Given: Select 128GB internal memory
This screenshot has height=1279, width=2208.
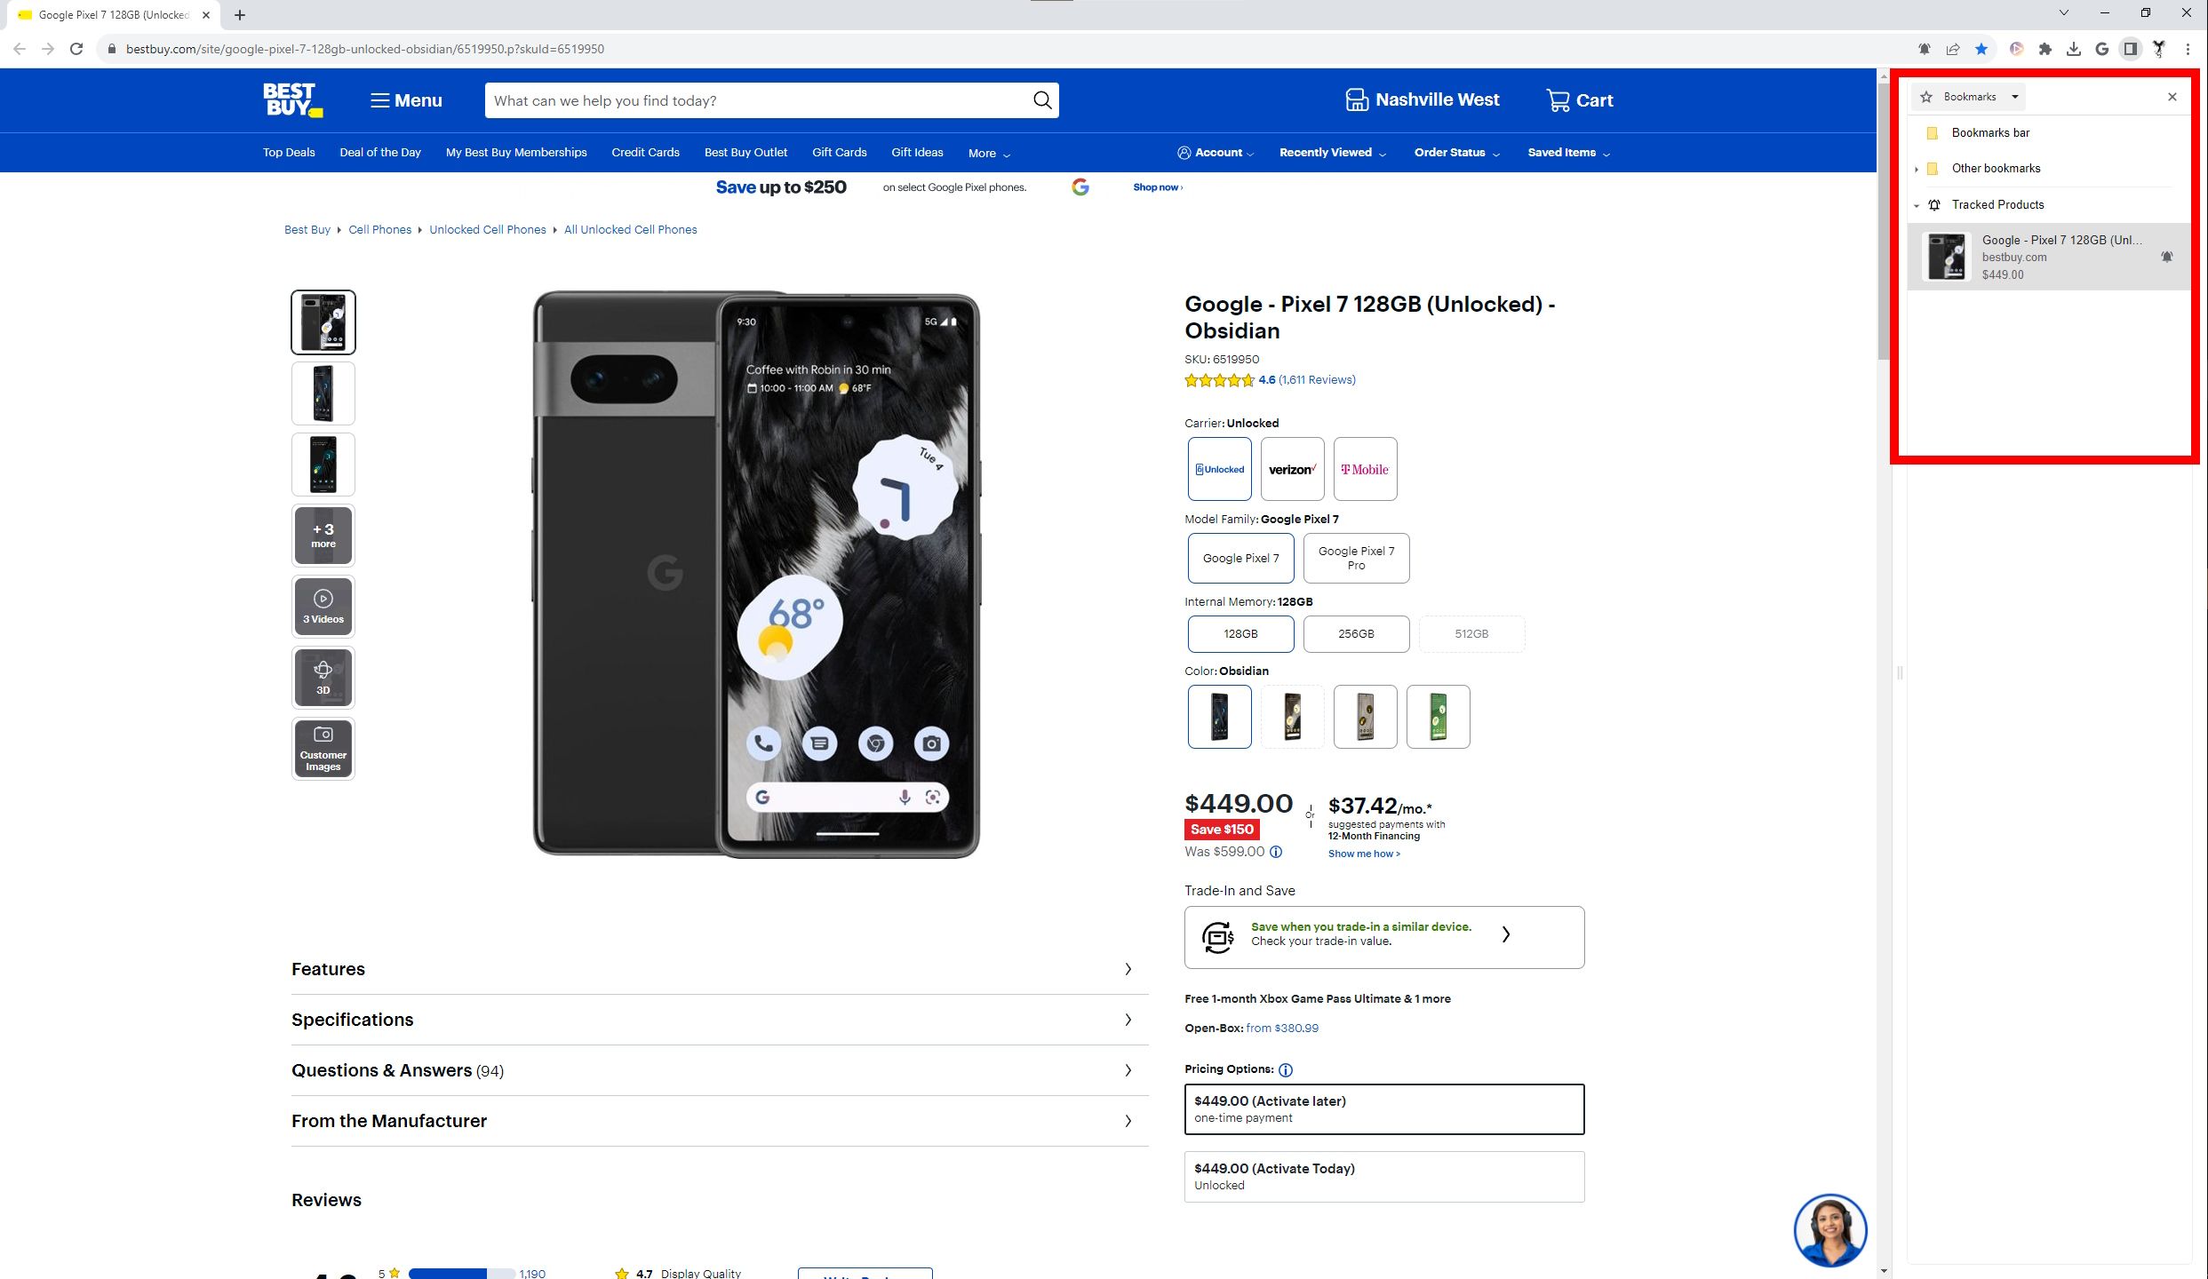Looking at the screenshot, I should 1241,634.
